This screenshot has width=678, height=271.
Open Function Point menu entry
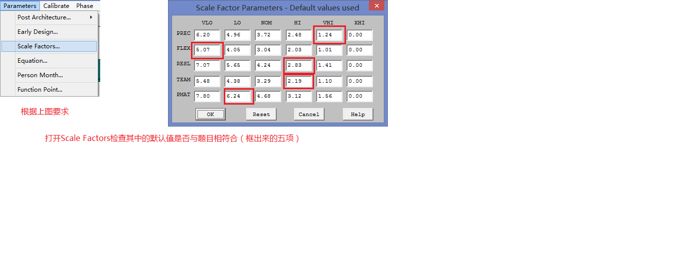pos(49,90)
